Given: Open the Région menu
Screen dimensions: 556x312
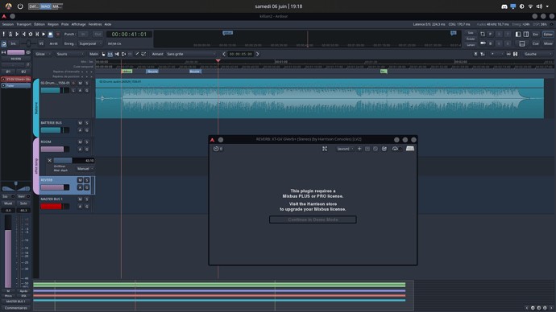Looking at the screenshot, I should pyautogui.click(x=53, y=24).
